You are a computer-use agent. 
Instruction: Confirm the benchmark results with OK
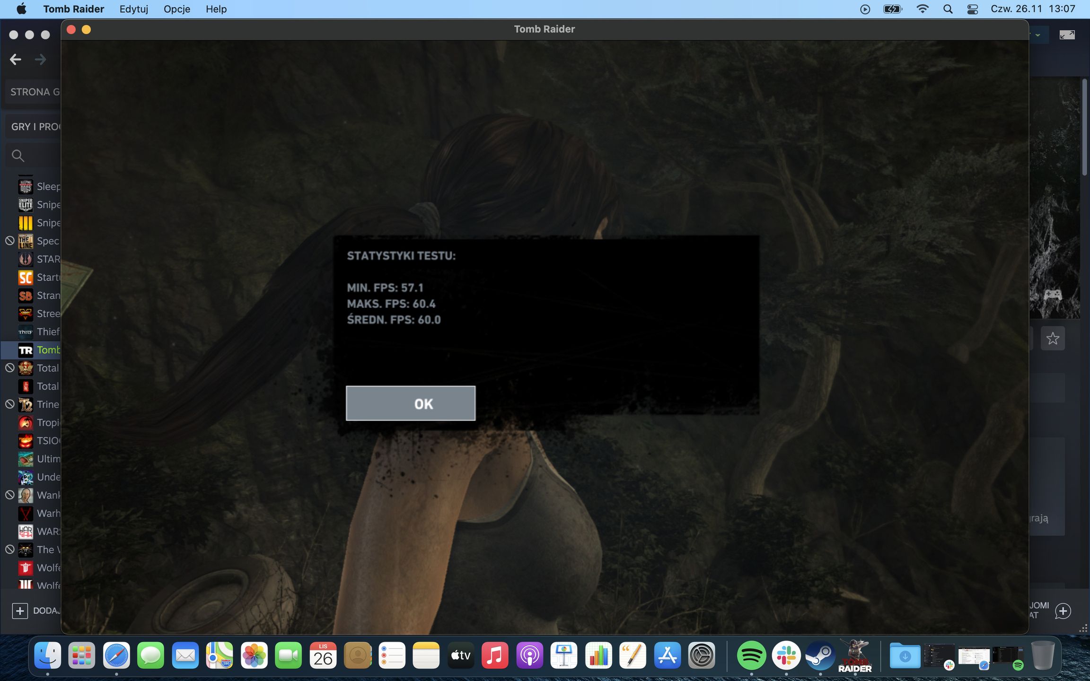411,403
